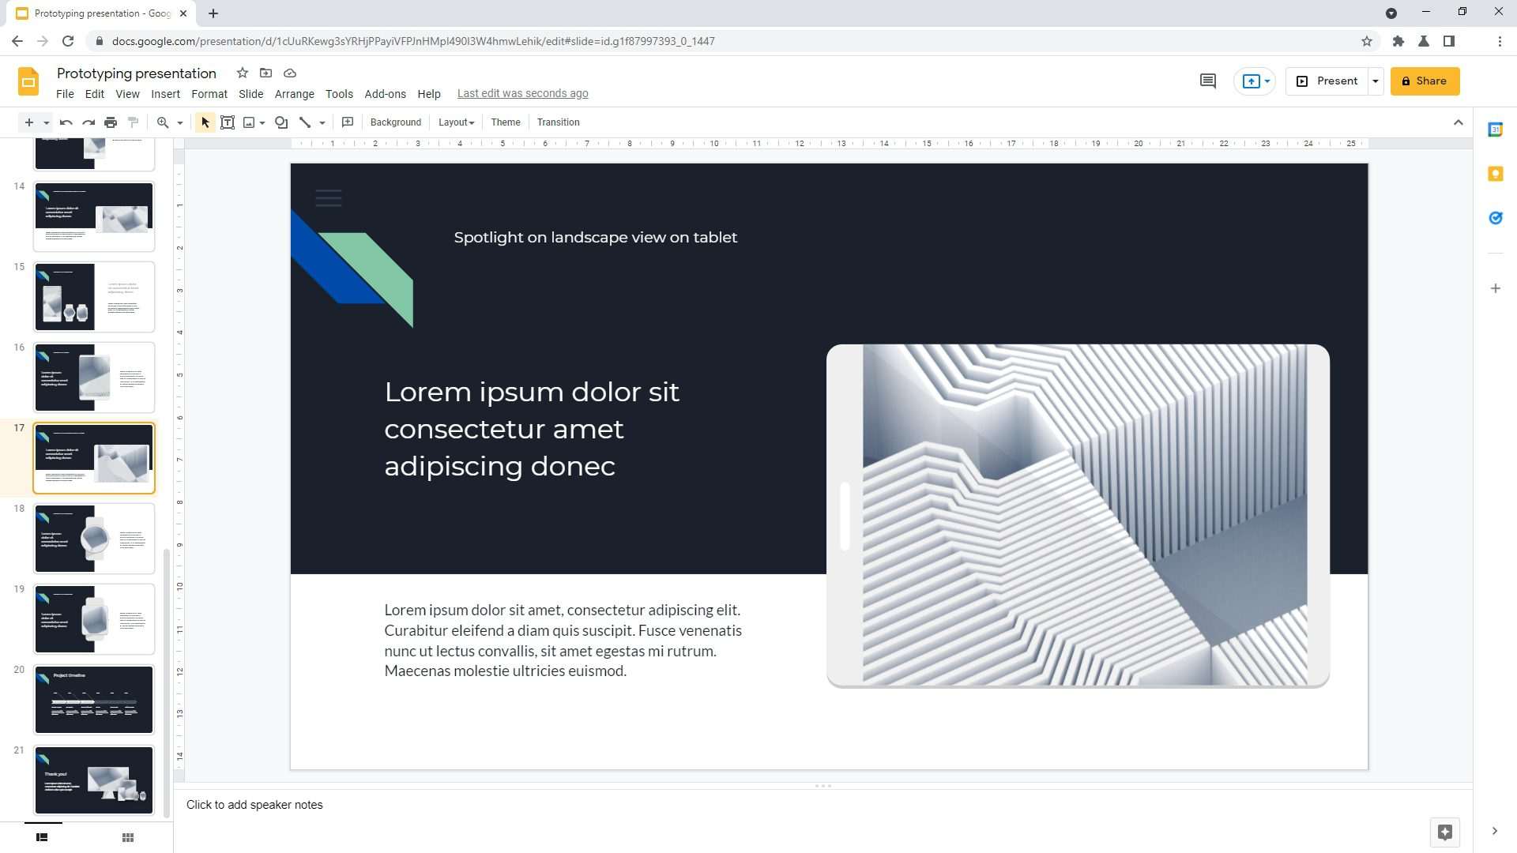
Task: Click the image insert icon in toolbar
Action: [250, 122]
